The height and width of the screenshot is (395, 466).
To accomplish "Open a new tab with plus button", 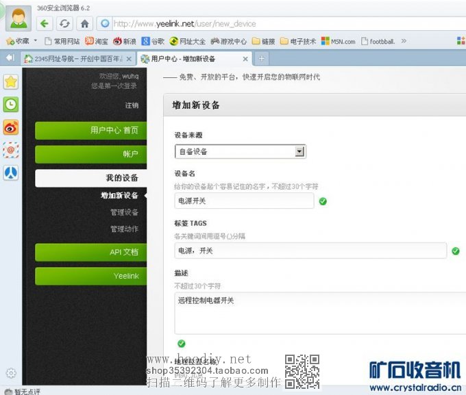I will (262, 58).
